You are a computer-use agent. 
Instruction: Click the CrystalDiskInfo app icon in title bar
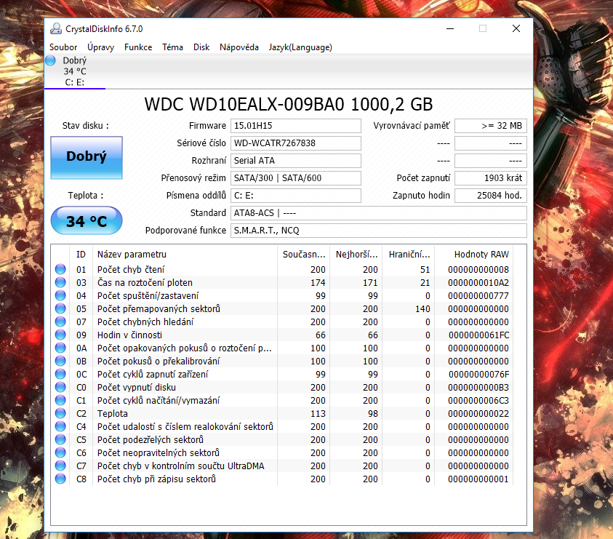tap(56, 28)
